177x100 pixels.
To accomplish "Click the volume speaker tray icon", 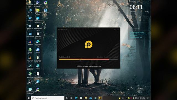I will click(x=138, y=98).
